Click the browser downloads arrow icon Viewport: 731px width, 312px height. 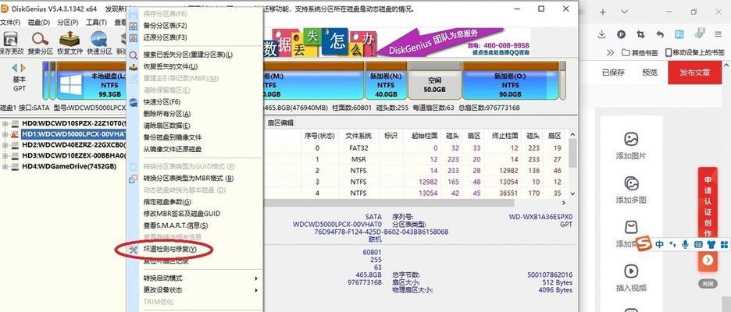click(x=602, y=34)
